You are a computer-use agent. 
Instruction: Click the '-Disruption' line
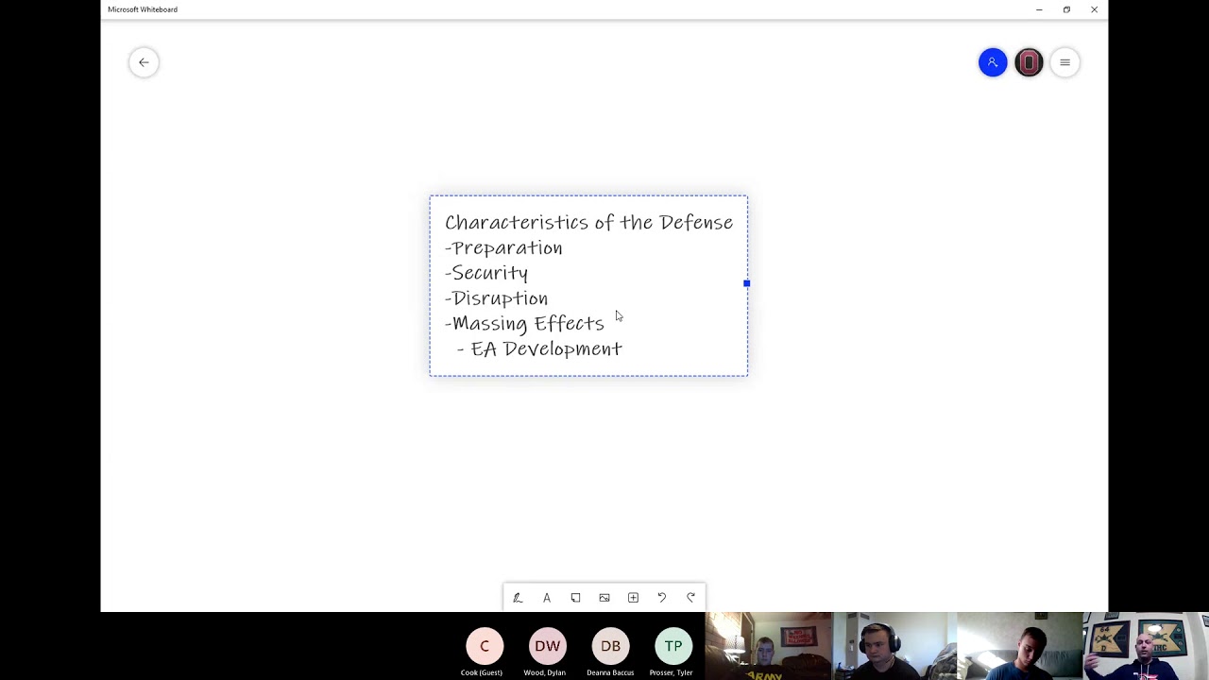496,298
